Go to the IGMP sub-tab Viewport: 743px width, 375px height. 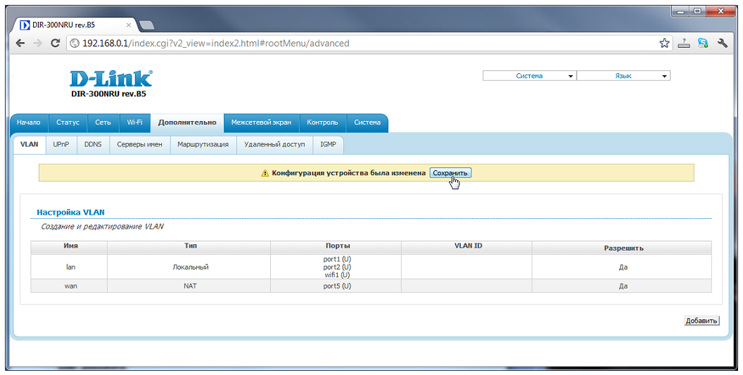[328, 144]
